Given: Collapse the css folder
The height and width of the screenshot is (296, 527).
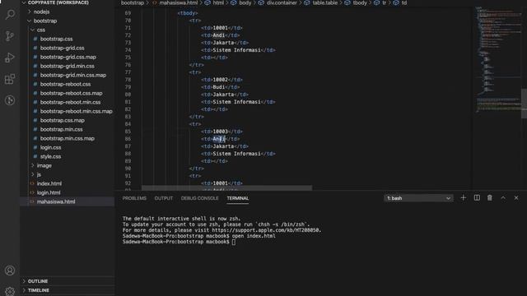Looking at the screenshot, I should coord(40,30).
